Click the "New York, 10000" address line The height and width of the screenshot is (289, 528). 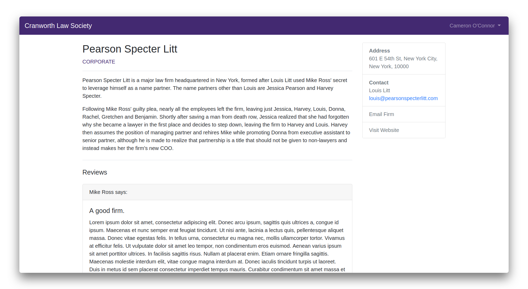389,66
